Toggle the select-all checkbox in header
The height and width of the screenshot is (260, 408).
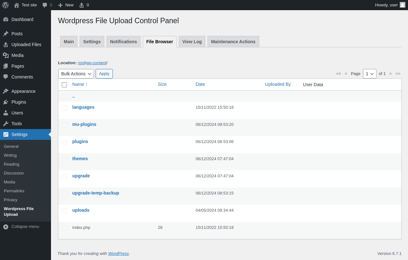pos(64,85)
